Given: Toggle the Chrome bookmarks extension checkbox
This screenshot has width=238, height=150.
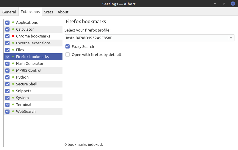Looking at the screenshot, I should (7, 36).
